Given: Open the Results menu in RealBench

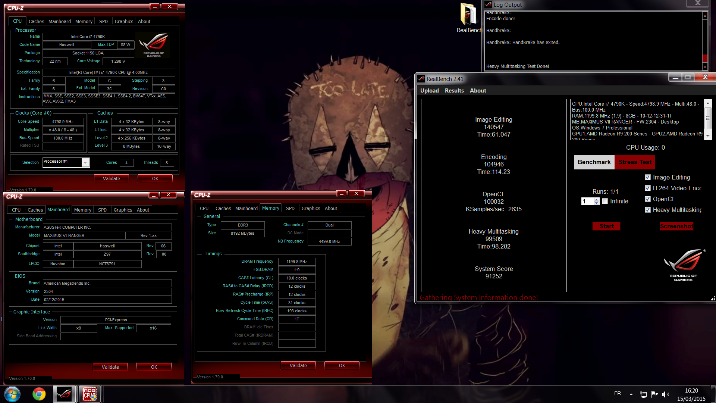Looking at the screenshot, I should [x=454, y=91].
